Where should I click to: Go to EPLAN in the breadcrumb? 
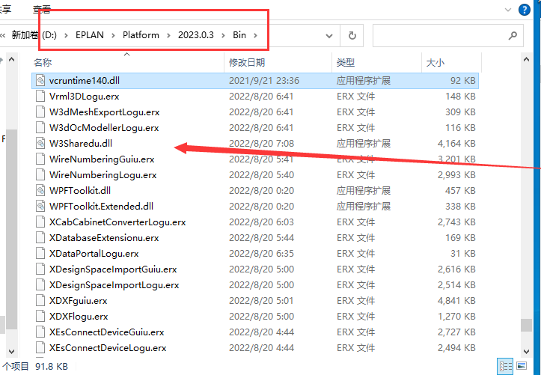(x=90, y=35)
